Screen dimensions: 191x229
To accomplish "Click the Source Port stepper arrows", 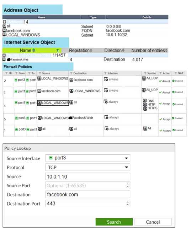I will 128,185.
